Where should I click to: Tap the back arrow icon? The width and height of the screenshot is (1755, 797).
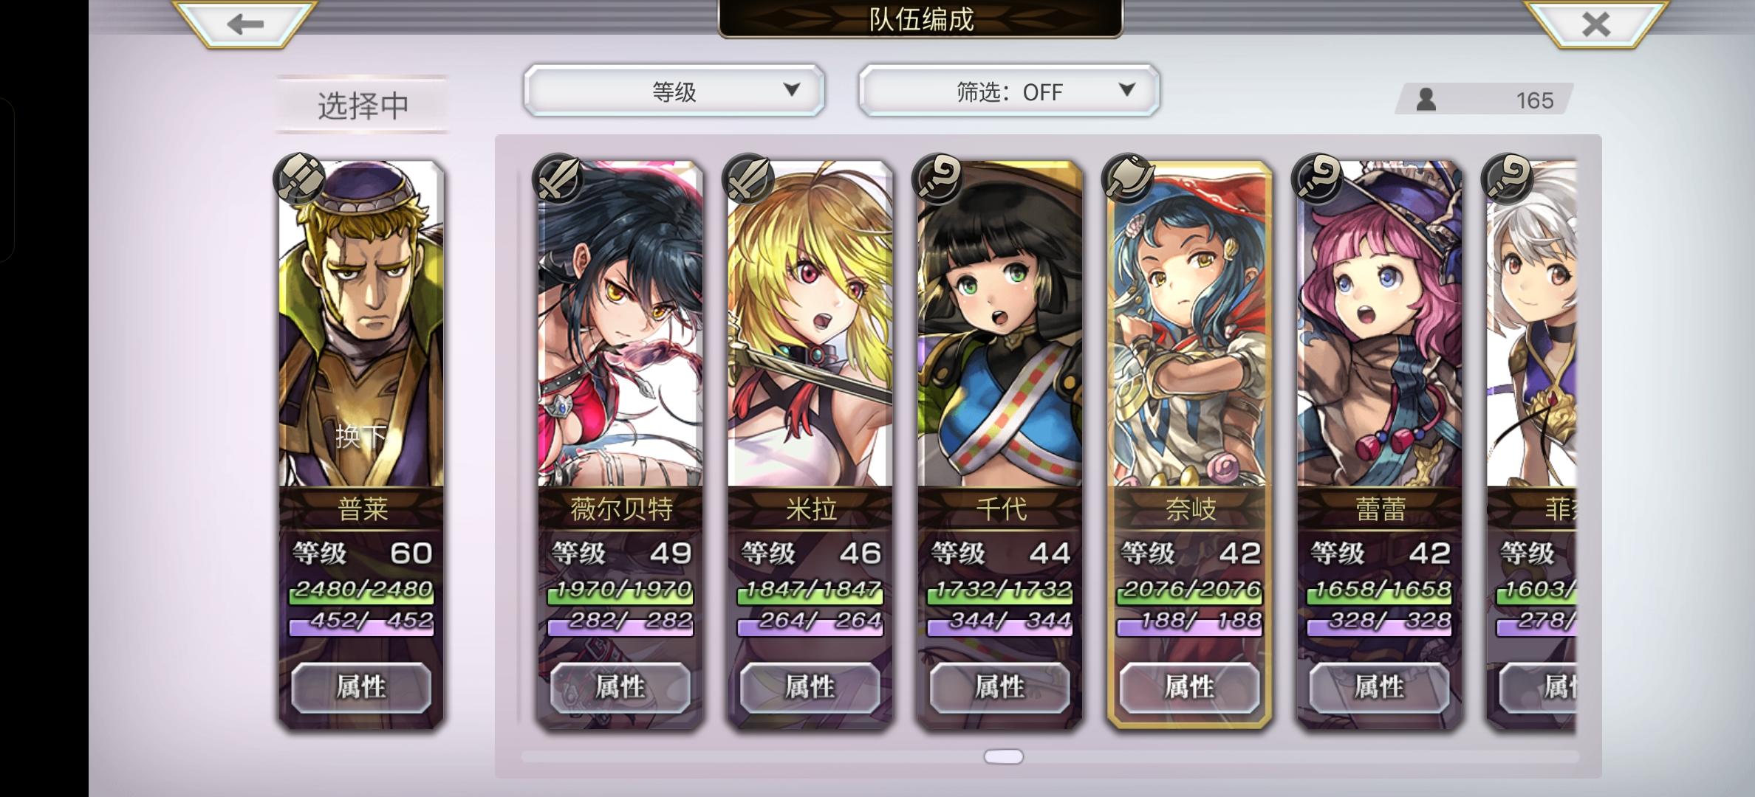[x=245, y=24]
